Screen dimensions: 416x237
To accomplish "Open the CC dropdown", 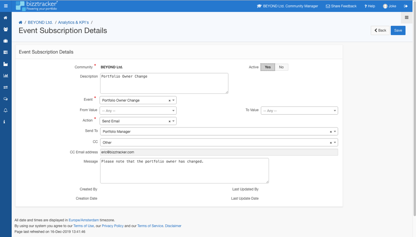I will point(219,142).
